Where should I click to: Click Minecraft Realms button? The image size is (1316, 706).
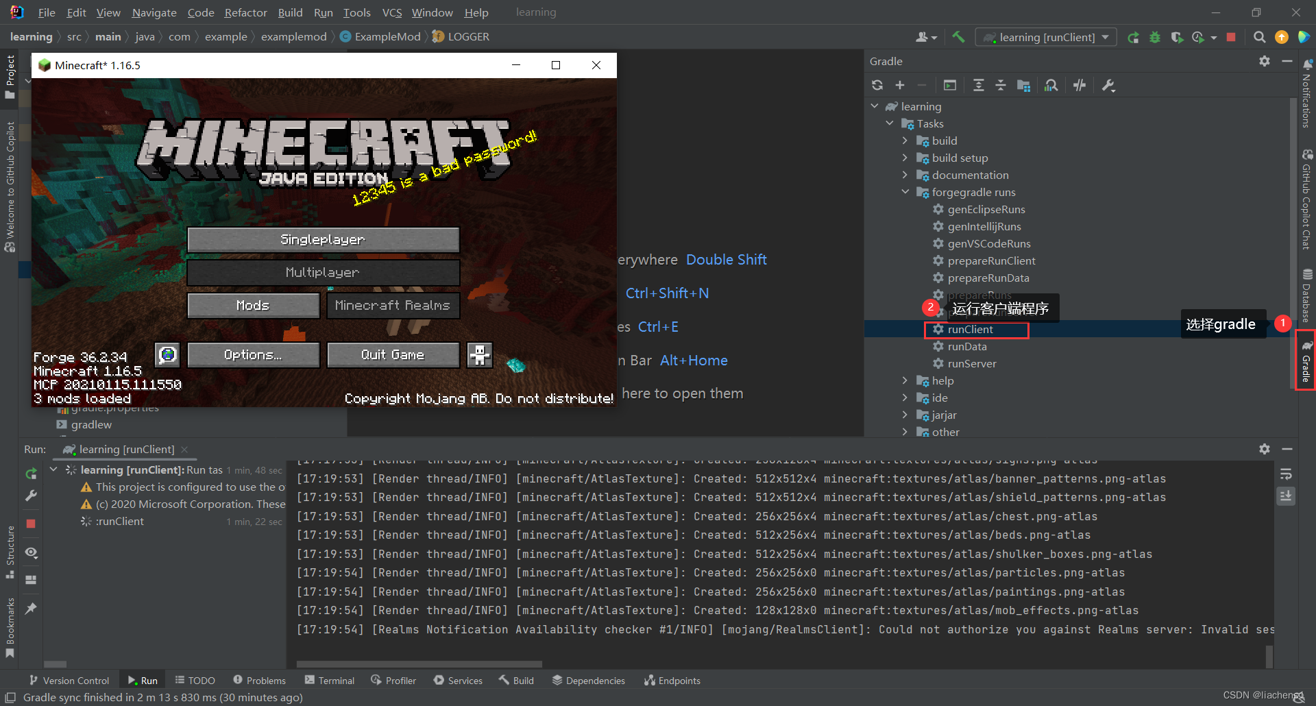(393, 306)
